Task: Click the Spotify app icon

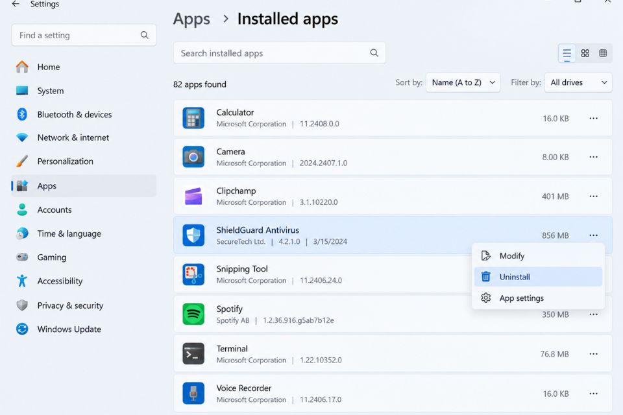Action: pos(193,314)
